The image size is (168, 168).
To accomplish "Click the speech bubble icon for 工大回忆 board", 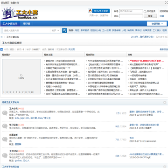I will [5, 155].
